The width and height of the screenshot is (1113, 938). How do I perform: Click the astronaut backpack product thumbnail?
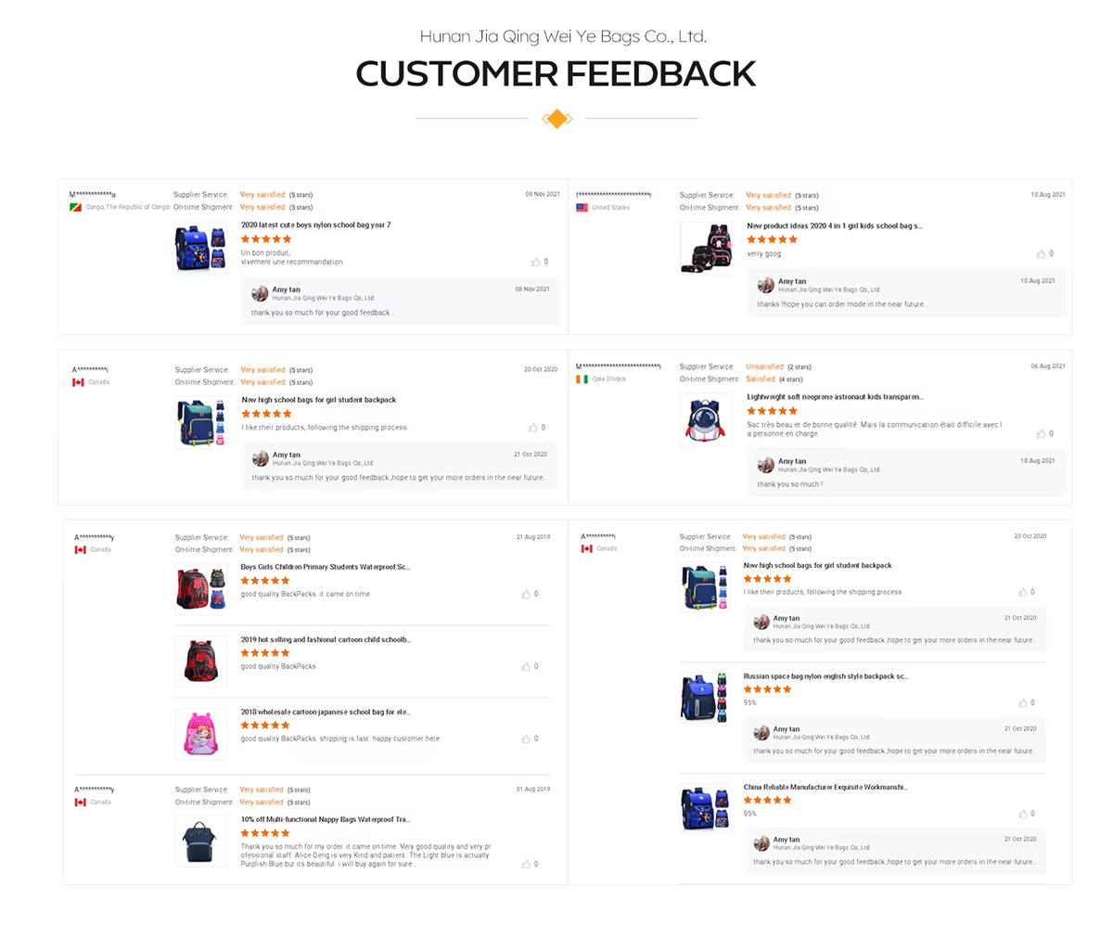click(x=706, y=419)
